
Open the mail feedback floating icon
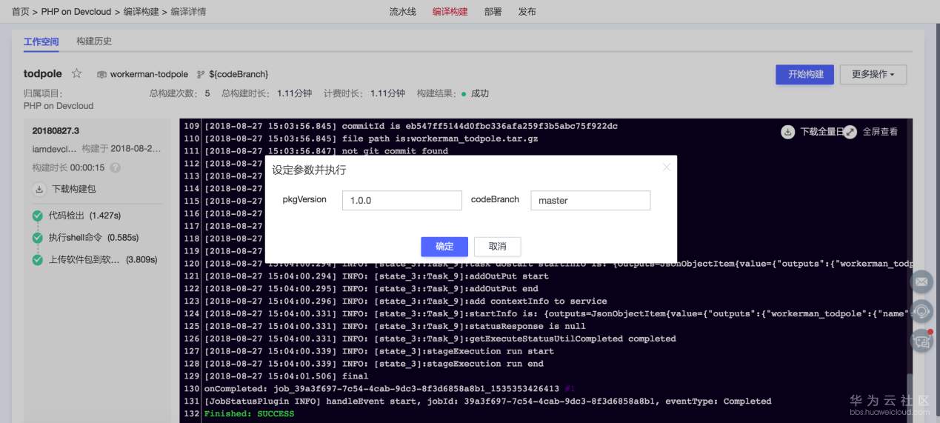click(x=921, y=282)
